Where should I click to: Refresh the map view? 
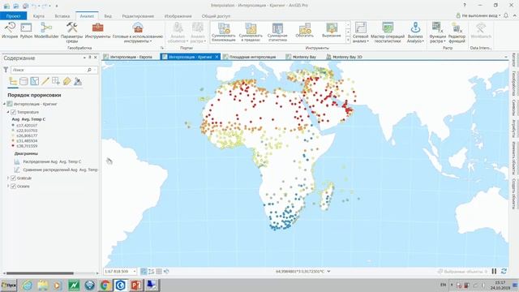[x=504, y=271]
